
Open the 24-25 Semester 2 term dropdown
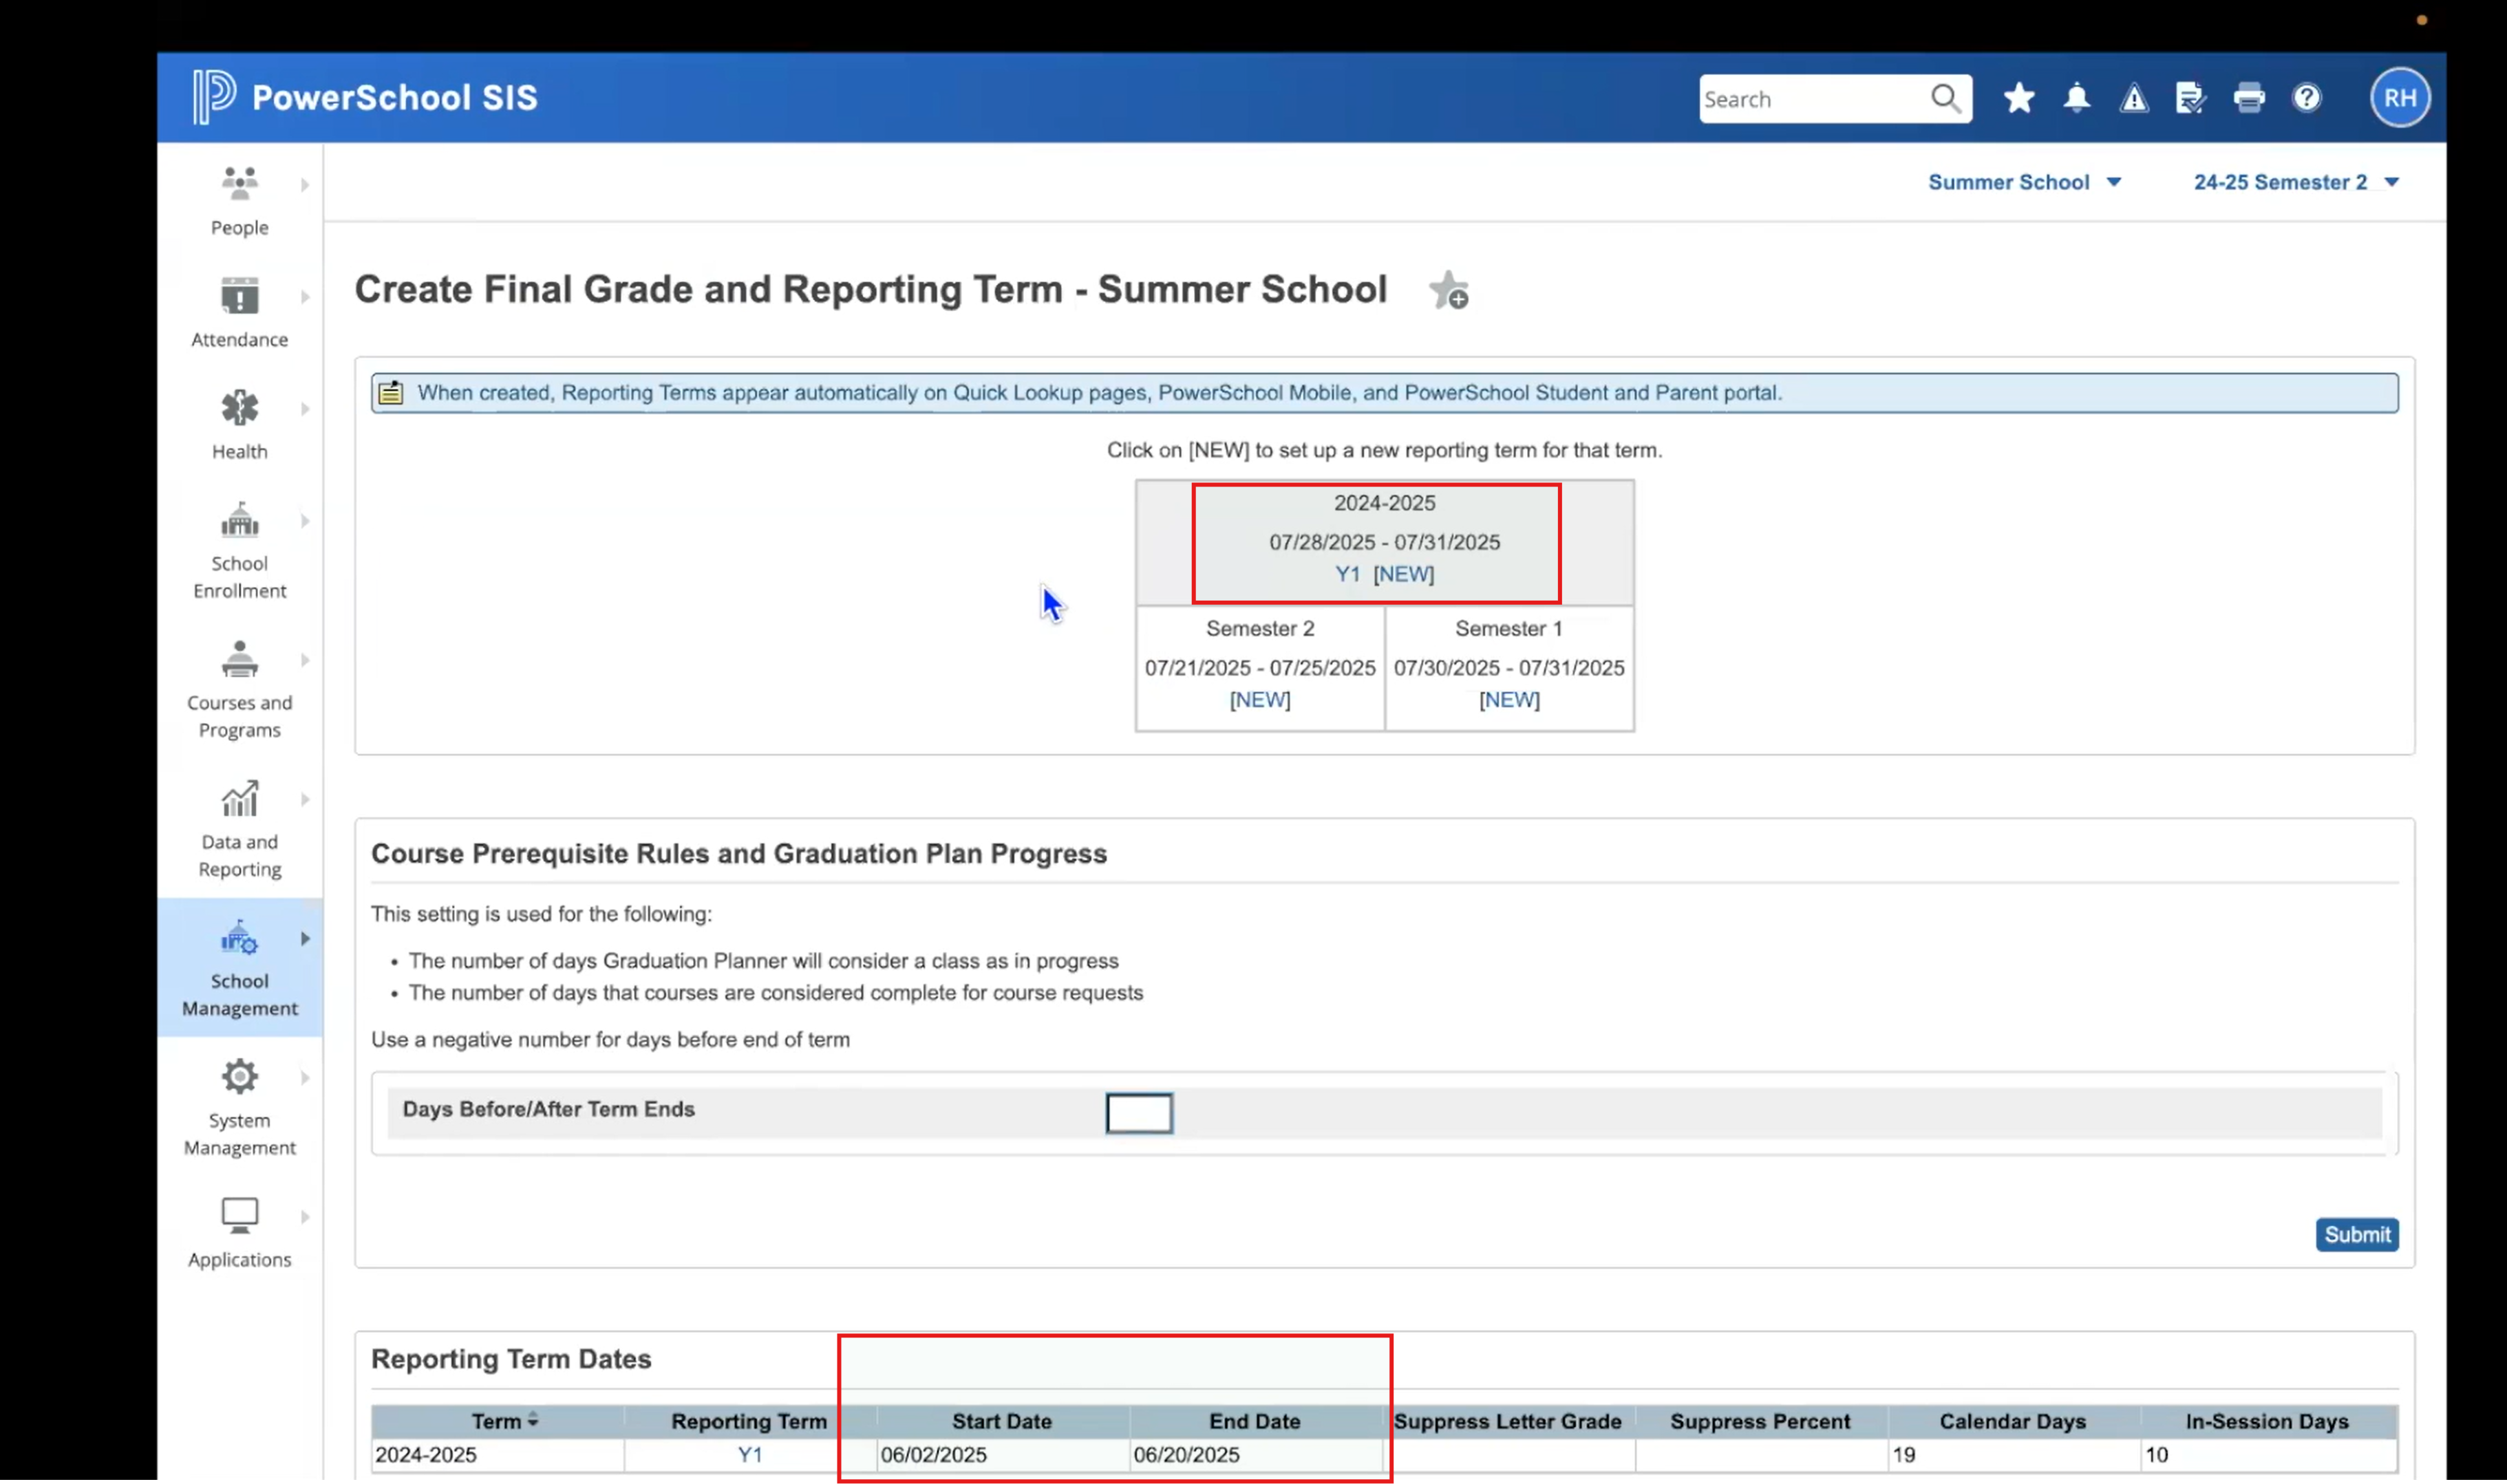pos(2295,182)
